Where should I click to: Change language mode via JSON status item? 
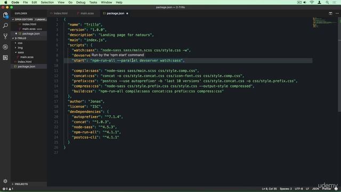(315, 189)
